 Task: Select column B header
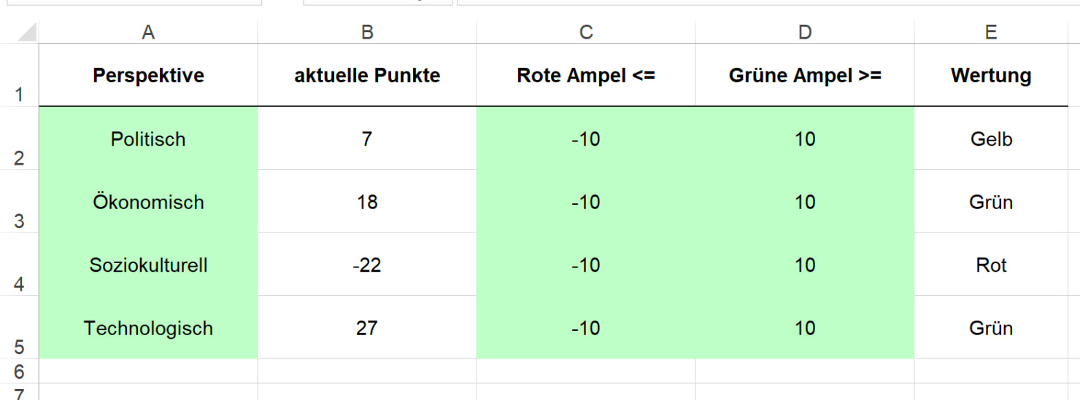(367, 32)
